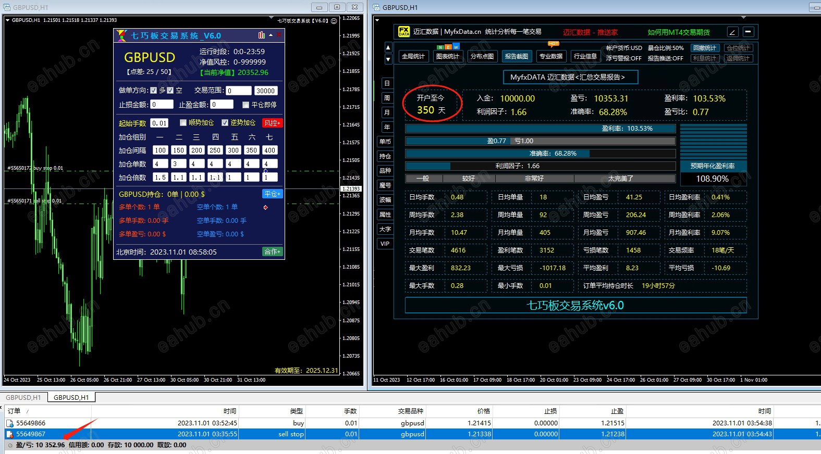Click the 起始手数 input showing 0.01

tap(160, 123)
